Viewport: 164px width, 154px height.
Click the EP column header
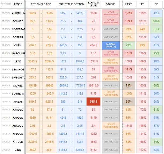pyautogui.click(x=156, y=4)
